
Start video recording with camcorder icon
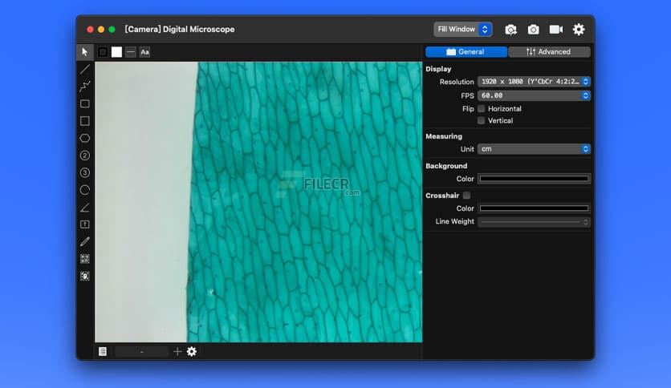click(x=555, y=30)
